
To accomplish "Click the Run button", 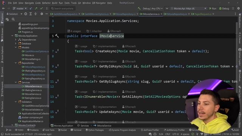I will (213, 8).
